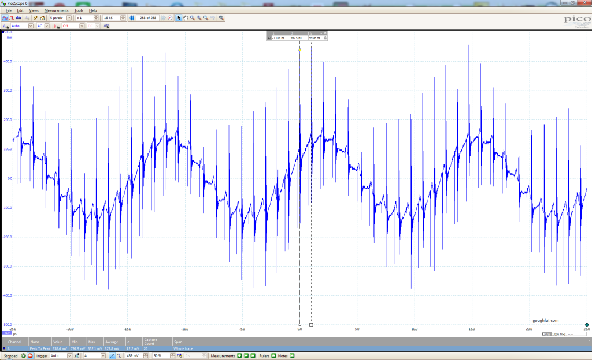Click the zoom in tool
The height and width of the screenshot is (360, 592).
(x=199, y=18)
